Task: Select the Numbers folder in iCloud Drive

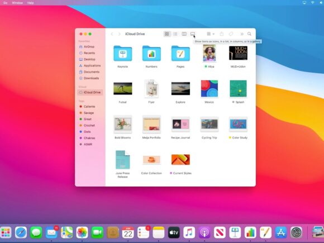Action: (151, 54)
